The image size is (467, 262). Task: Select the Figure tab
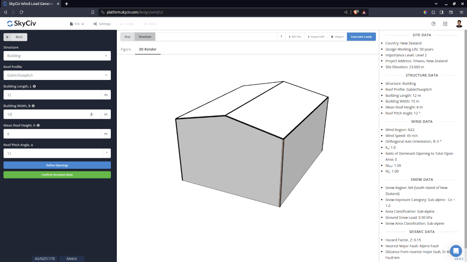pos(126,50)
